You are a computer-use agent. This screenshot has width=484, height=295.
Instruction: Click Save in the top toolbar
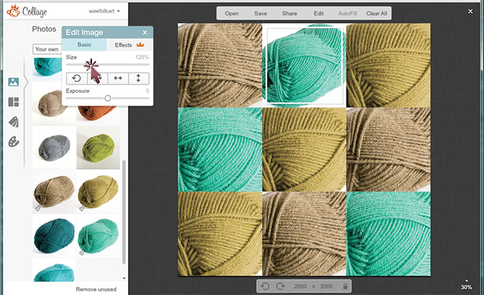click(x=261, y=14)
